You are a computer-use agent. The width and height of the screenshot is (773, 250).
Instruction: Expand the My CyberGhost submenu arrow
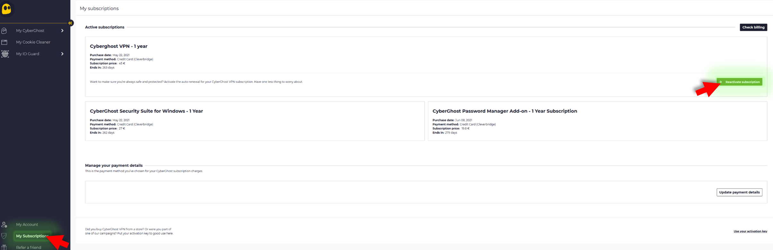pyautogui.click(x=62, y=31)
